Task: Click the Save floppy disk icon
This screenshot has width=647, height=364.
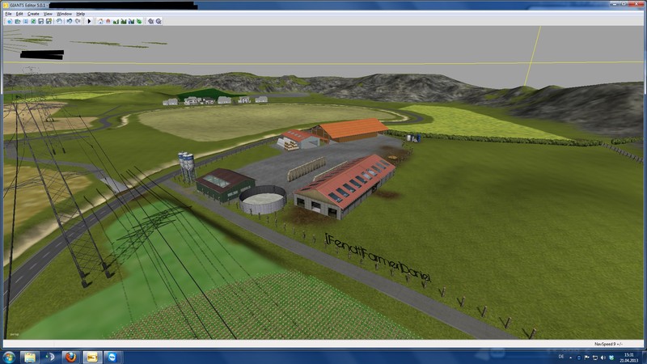Action: point(41,21)
